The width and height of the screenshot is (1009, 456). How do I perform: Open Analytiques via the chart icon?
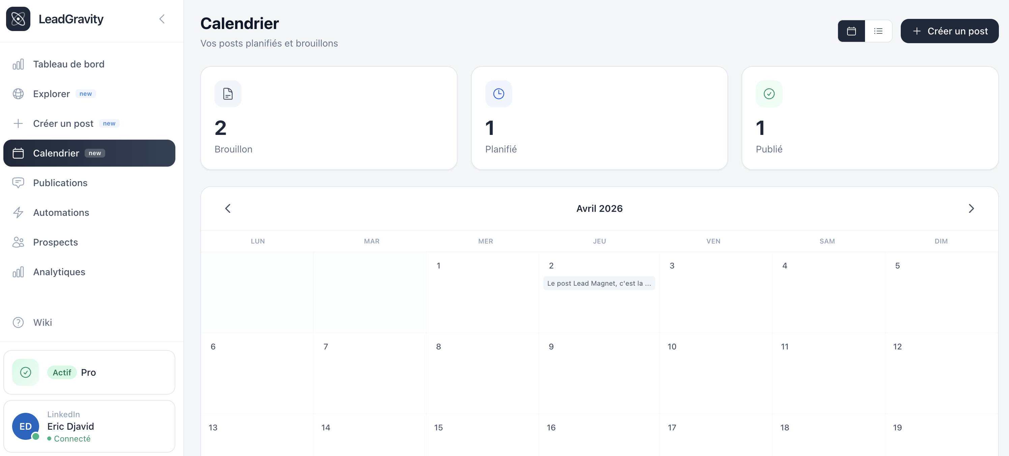pos(18,272)
